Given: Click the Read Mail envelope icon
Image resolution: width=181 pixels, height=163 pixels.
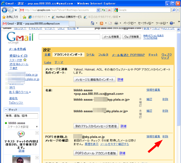Looking at the screenshot, I should [110, 23].
